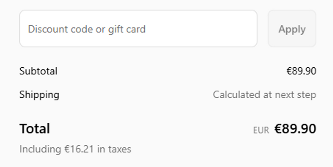Click the Discount code or gift card field
Screen dimensions: 333x167
tap(138, 29)
